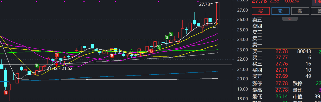This screenshot has height=102, width=321.
Task: Select the 买五 bid price 27.69
Action: point(281,76)
